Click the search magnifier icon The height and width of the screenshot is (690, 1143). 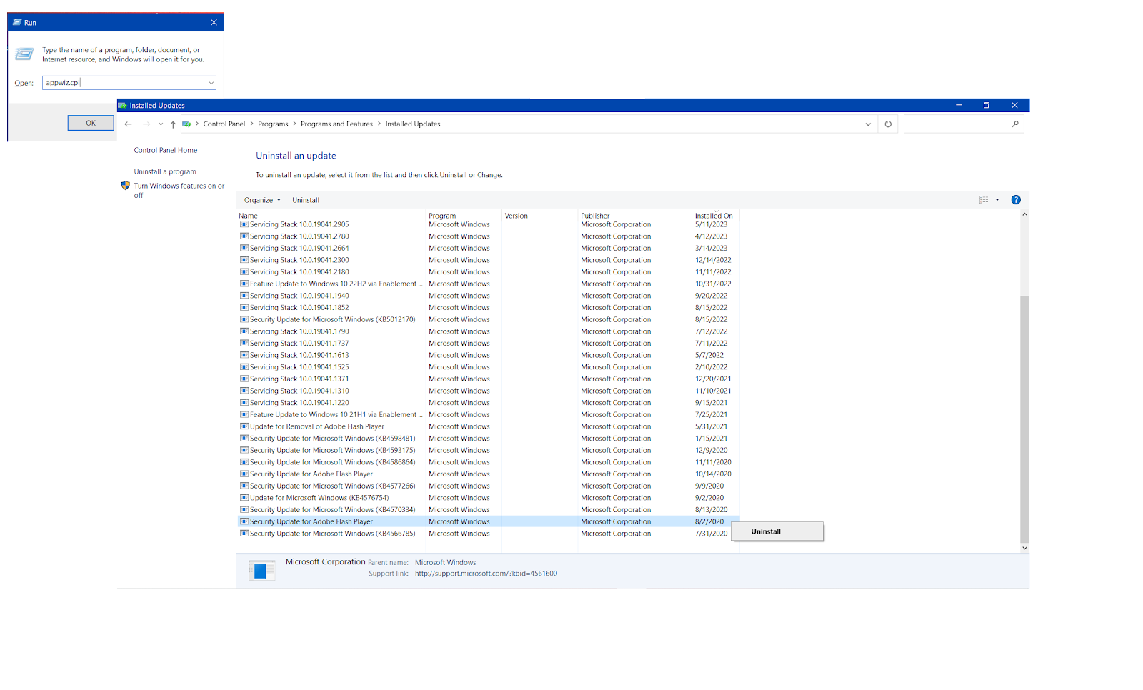coord(1015,124)
